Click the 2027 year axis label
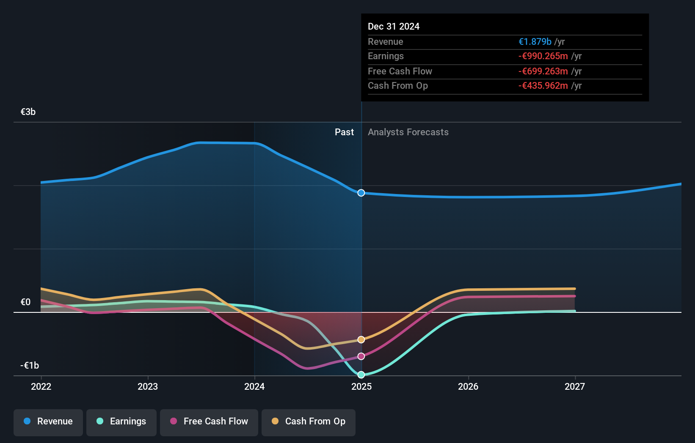 tap(575, 386)
